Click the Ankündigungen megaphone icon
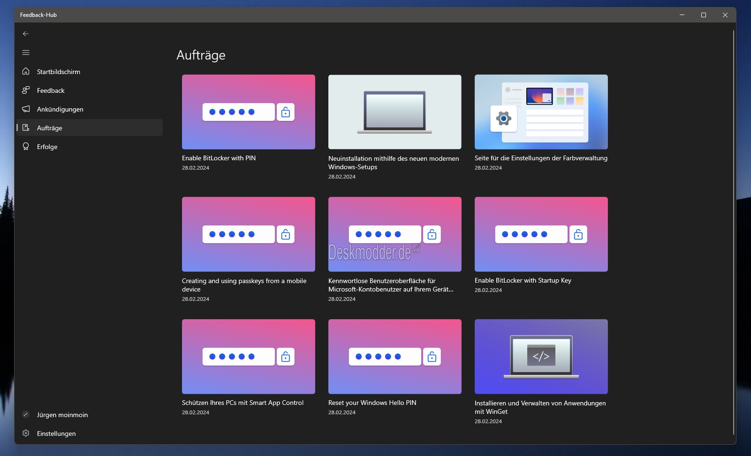The image size is (751, 456). point(26,109)
